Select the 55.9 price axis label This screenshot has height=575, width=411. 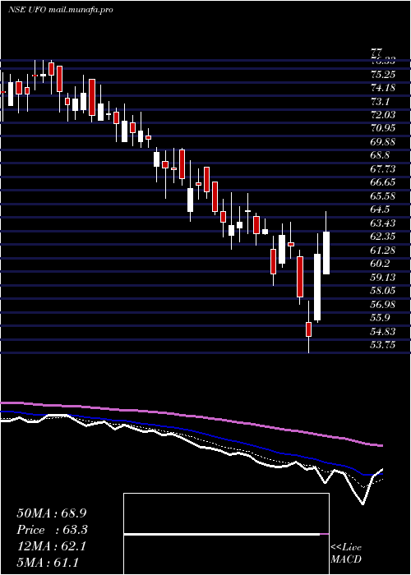click(x=381, y=318)
